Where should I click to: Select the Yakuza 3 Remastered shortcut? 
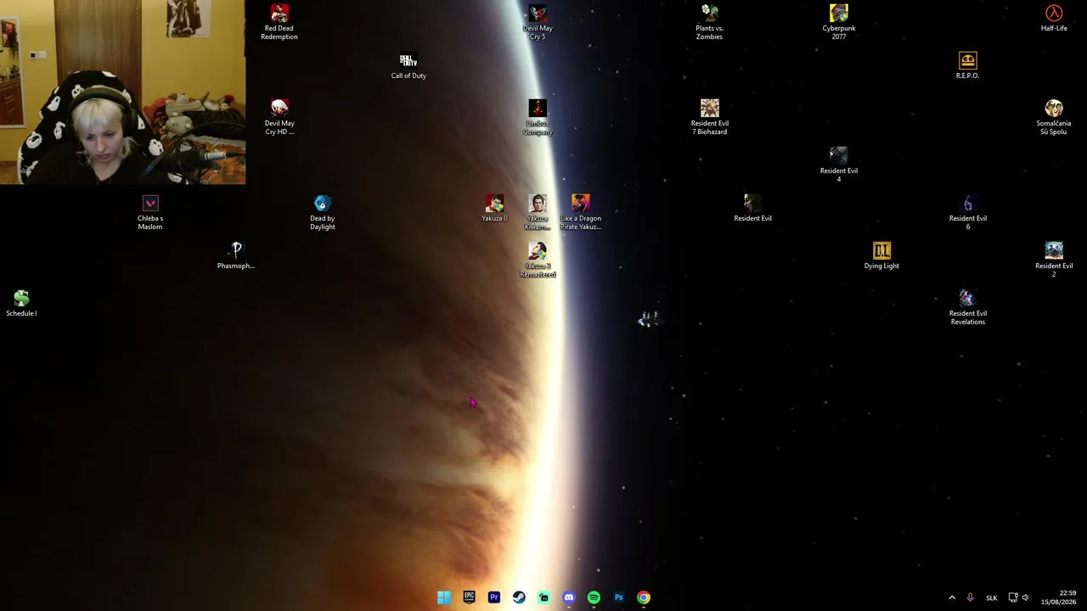538,260
